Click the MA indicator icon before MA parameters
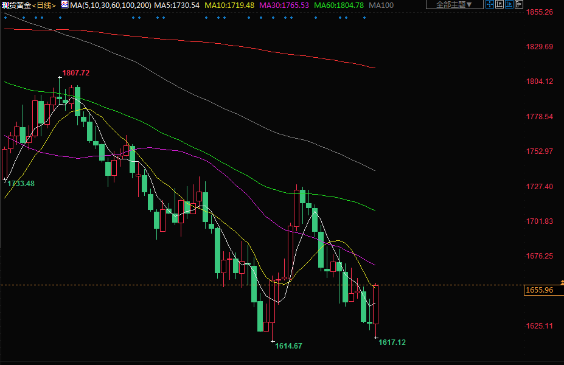Screen dimensions: 564x365 point(64,5)
